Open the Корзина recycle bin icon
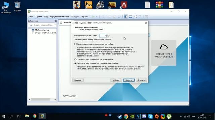The height and width of the screenshot is (120, 215). pos(17,6)
